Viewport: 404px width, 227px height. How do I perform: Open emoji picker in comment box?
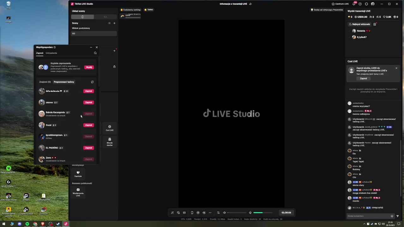pyautogui.click(x=392, y=216)
